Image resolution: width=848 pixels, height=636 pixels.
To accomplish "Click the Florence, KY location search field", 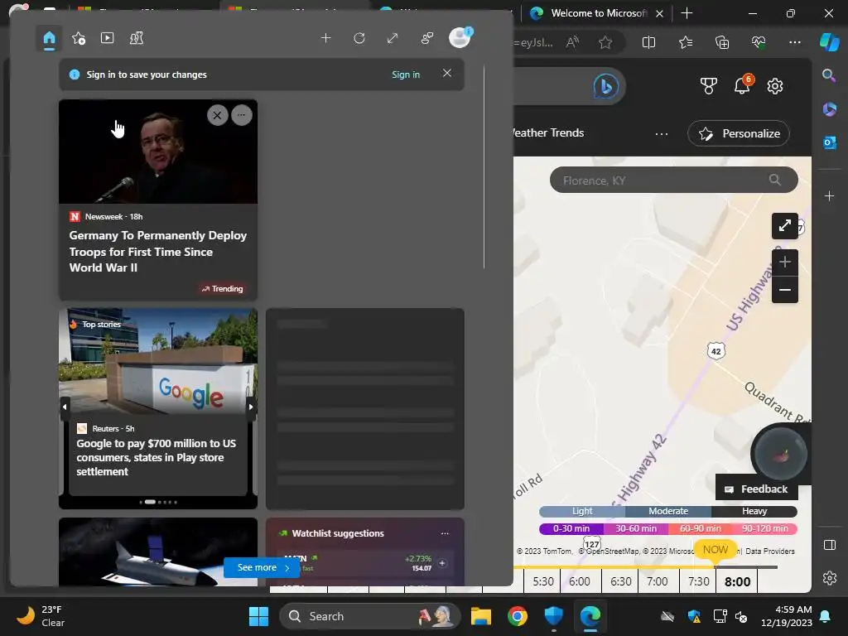I will tap(673, 180).
